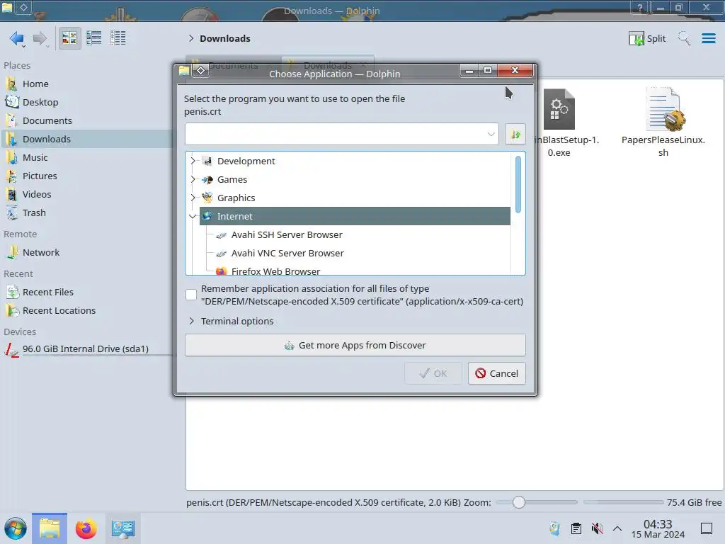Select the Graphics tree row
725x544 pixels.
(355, 198)
